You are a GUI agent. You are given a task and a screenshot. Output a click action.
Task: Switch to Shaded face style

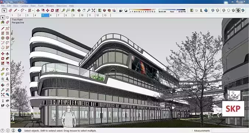click(x=233, y=10)
